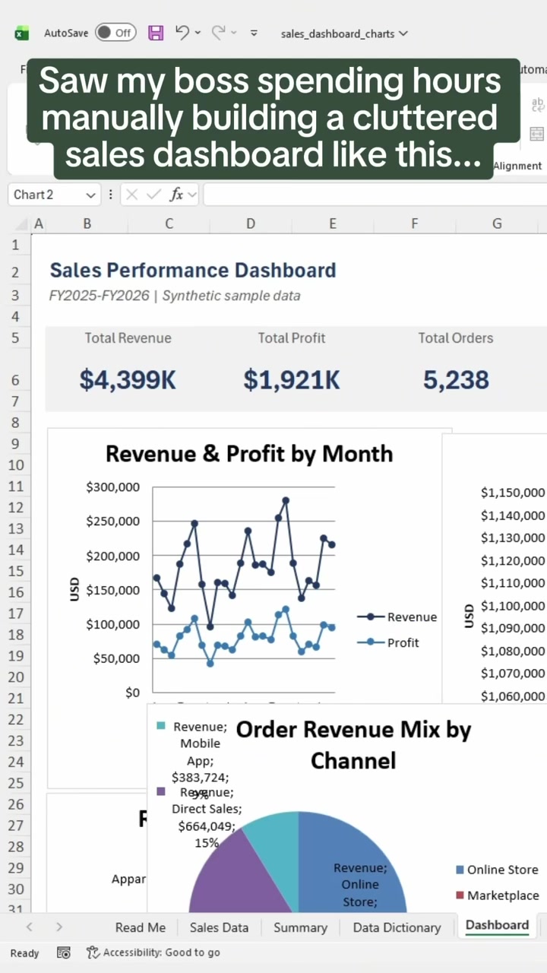Viewport: 547px width, 973px height.
Task: Expand sales_dashboard_charts file name dropdown
Action: [x=403, y=33]
